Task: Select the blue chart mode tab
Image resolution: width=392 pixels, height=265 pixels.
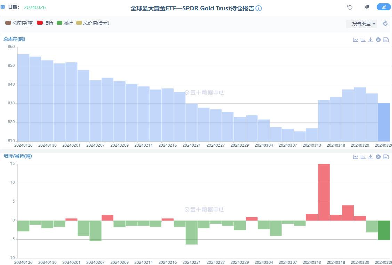Action: pos(384,7)
